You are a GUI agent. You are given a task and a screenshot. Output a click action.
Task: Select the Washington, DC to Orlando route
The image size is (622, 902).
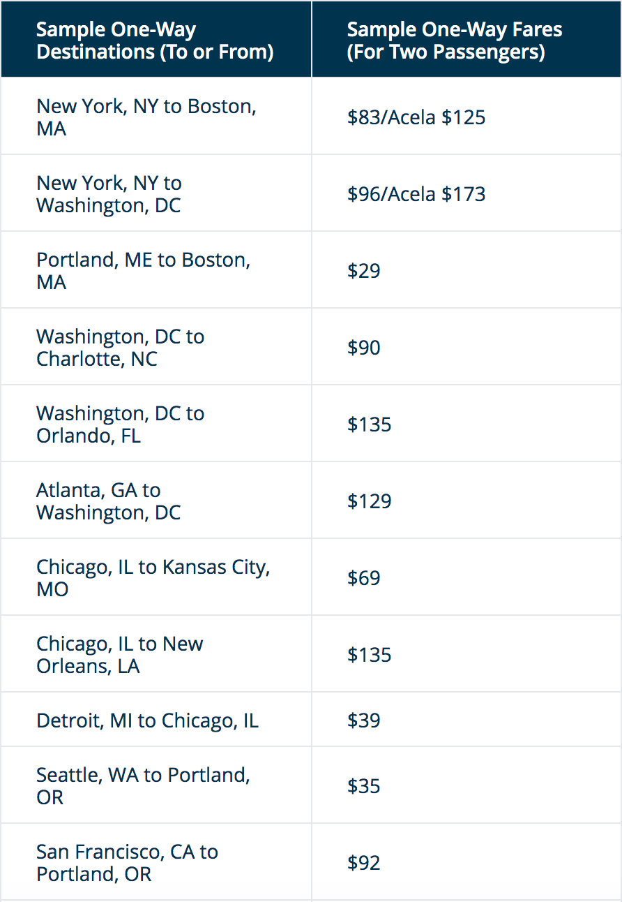(x=120, y=424)
